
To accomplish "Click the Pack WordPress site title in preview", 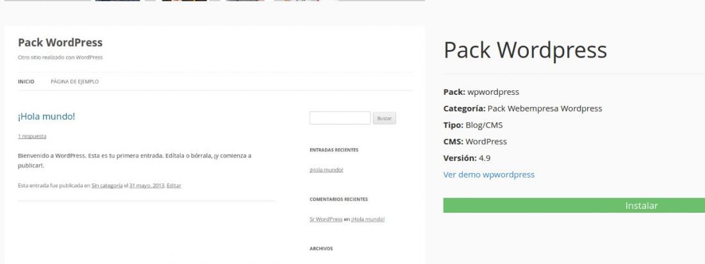I will 60,43.
